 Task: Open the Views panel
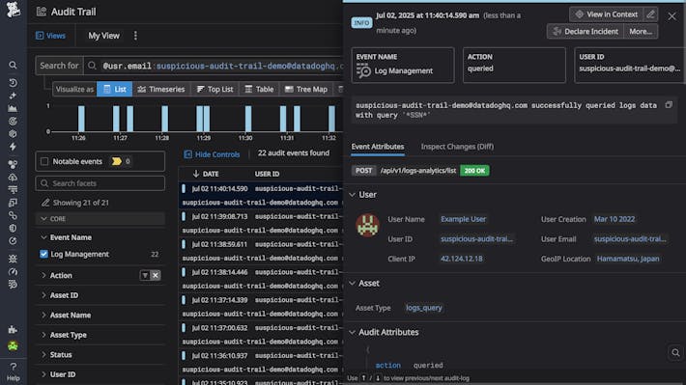point(51,36)
